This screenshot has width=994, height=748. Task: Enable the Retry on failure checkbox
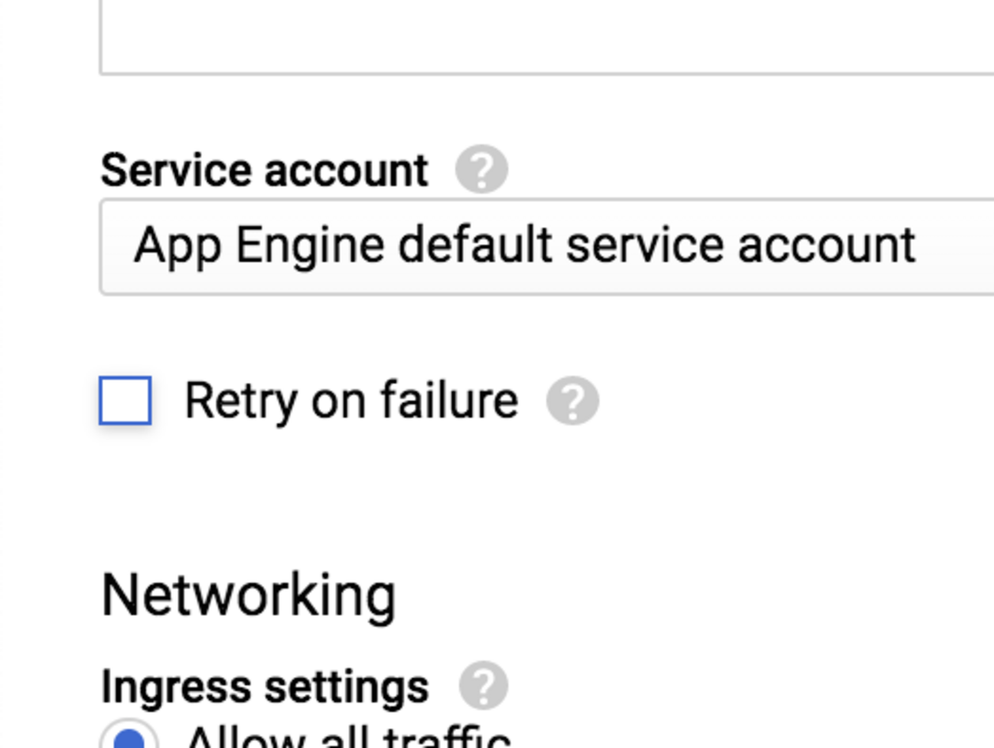125,400
